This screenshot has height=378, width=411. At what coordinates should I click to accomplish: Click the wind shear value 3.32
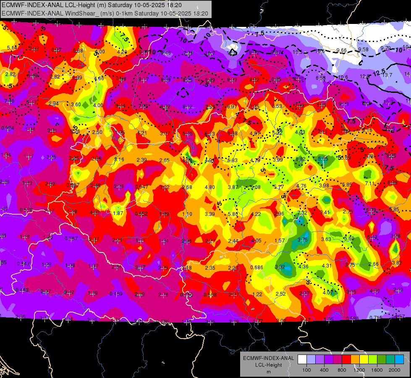280,267
